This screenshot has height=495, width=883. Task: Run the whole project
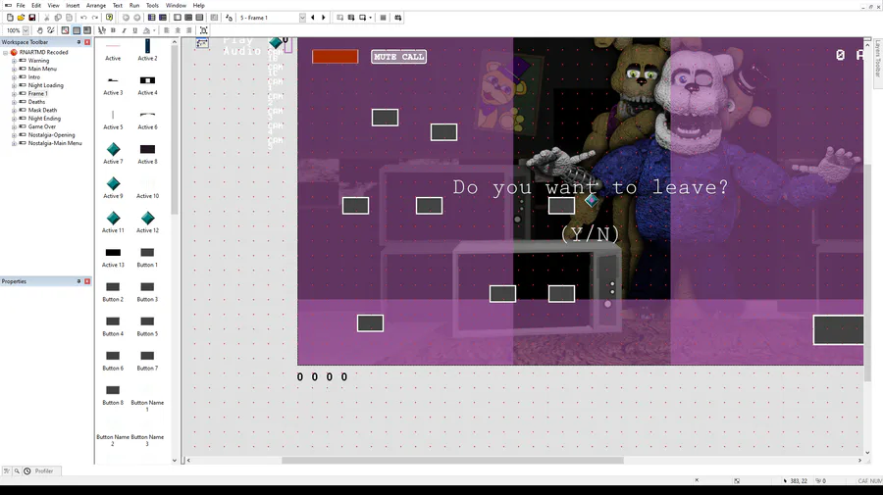point(339,18)
